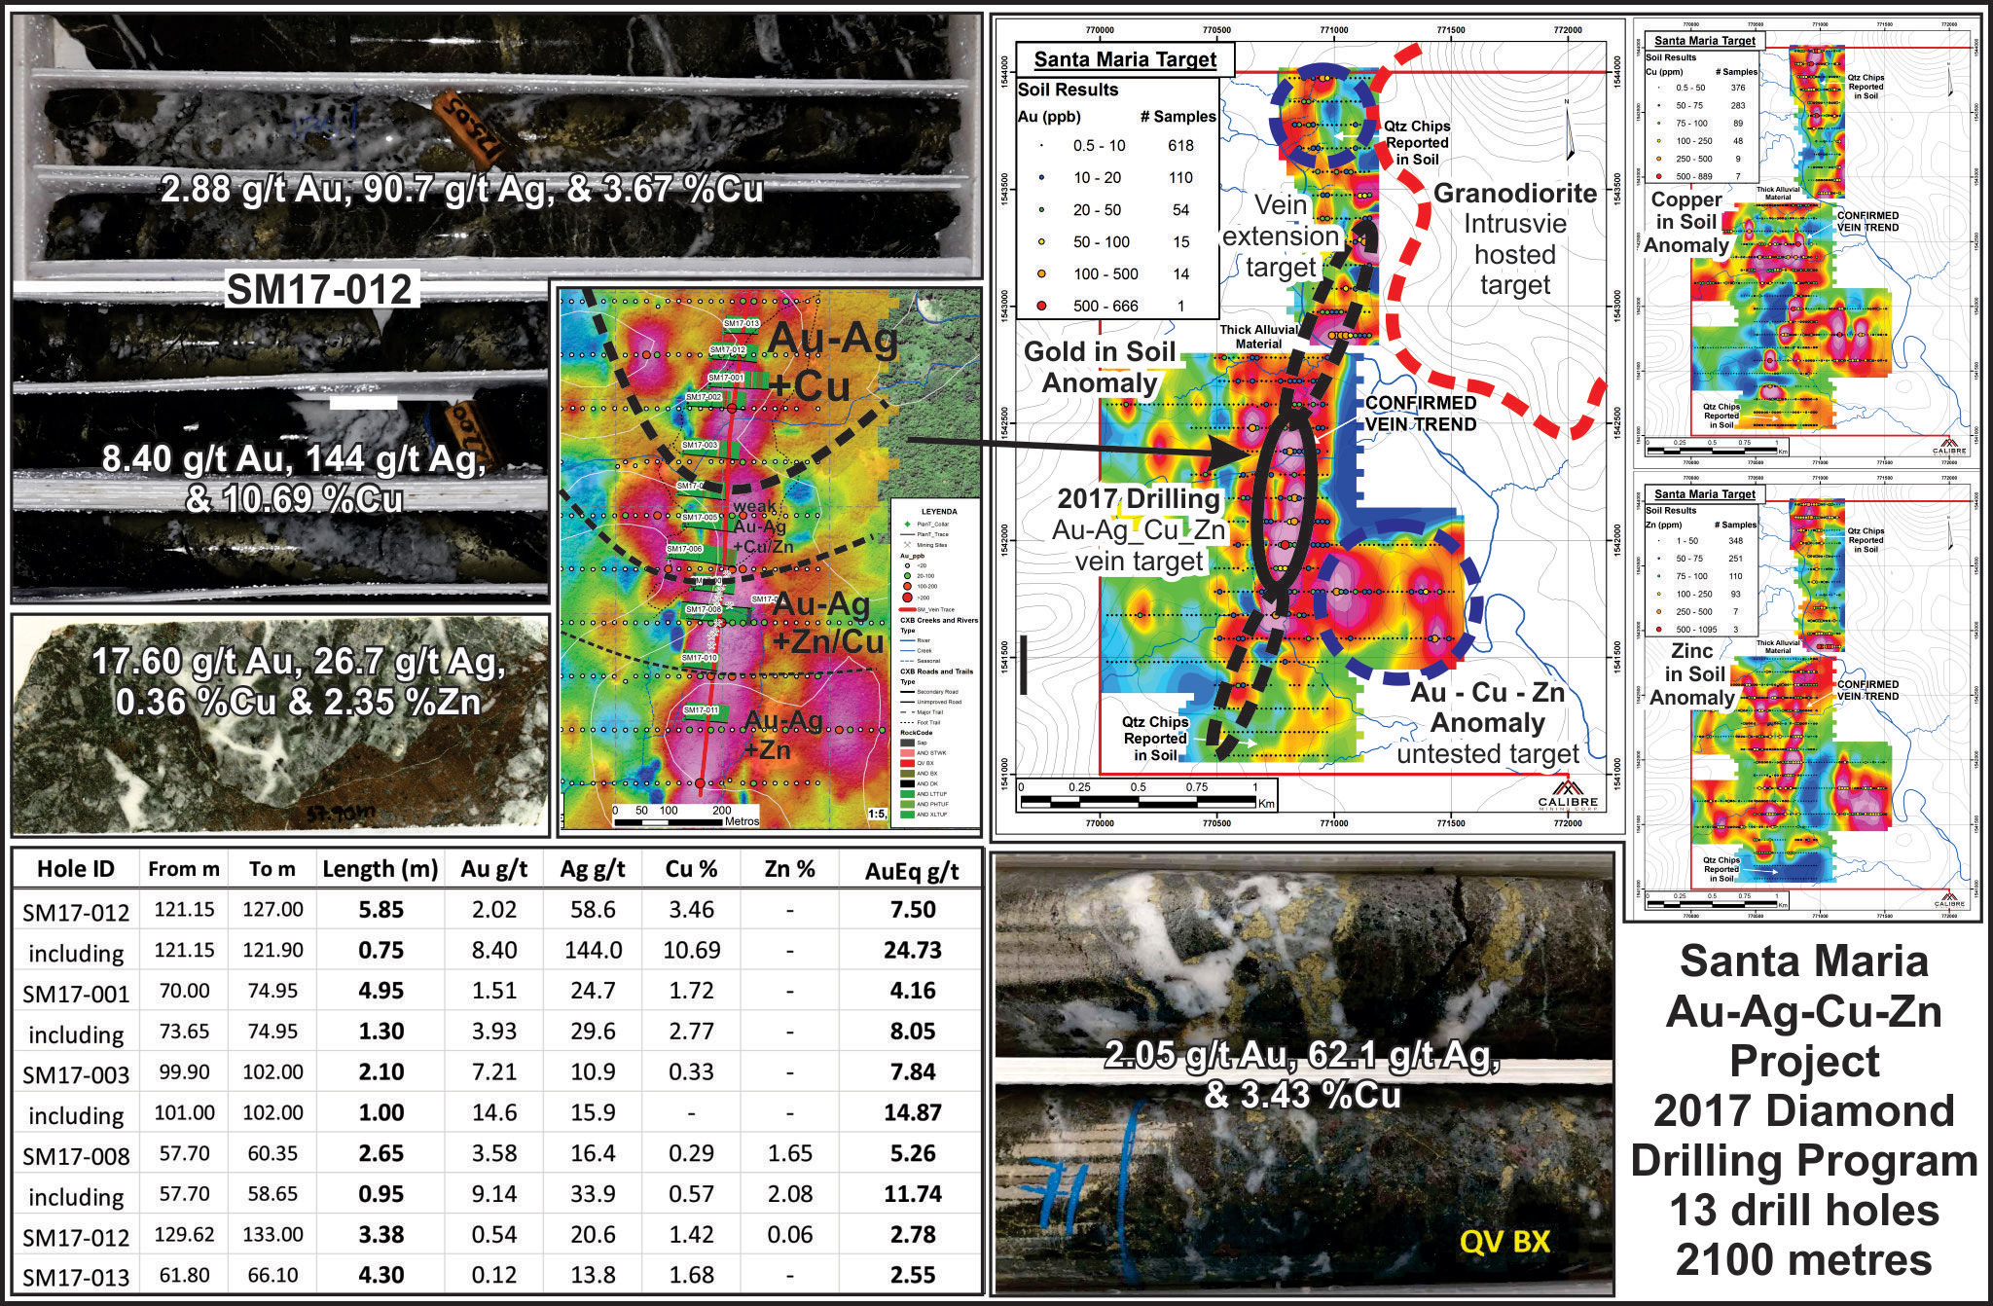
Task: Click the '13 drill holes' title text
Action: pos(1804,1211)
